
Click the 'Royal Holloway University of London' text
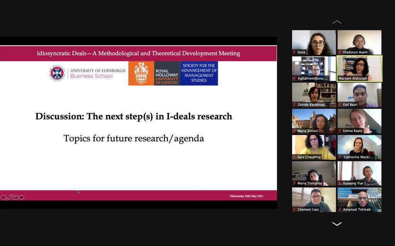point(167,76)
